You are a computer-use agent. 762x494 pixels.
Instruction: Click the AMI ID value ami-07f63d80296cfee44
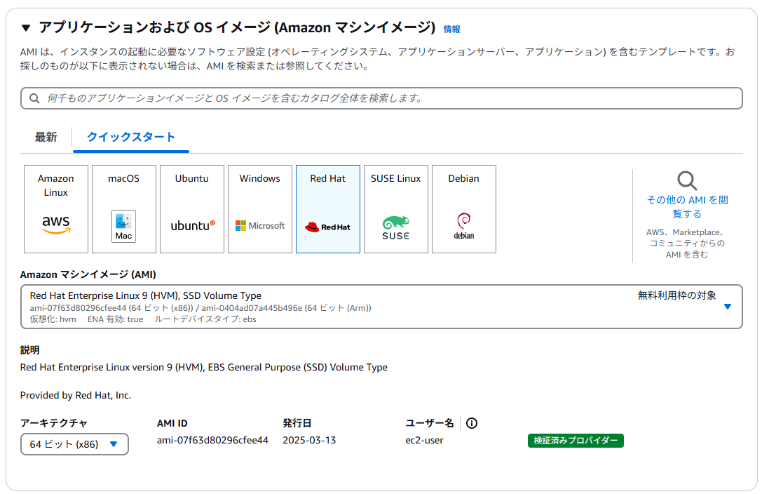(212, 440)
